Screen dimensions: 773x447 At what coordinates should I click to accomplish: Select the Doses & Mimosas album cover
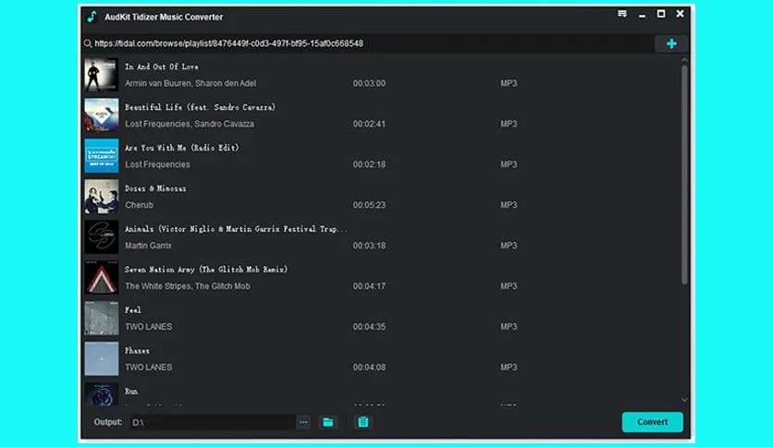tap(102, 197)
